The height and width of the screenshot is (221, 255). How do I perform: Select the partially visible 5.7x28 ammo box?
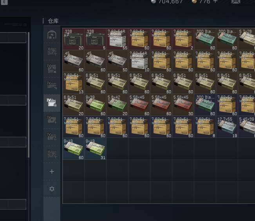point(247,39)
